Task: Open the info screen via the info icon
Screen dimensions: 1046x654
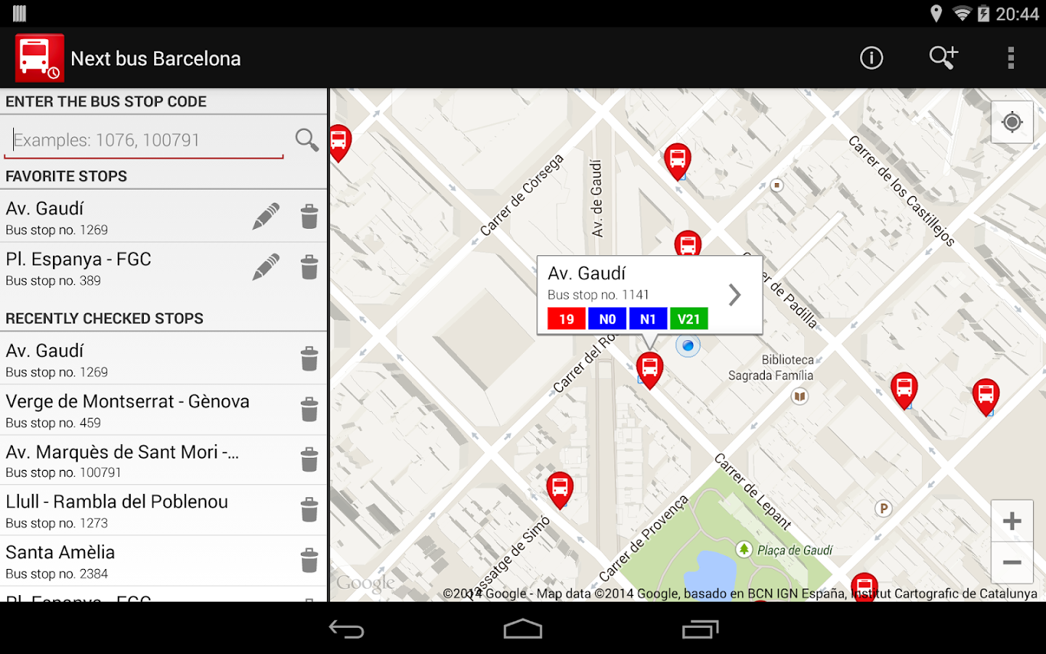Action: pyautogui.click(x=871, y=57)
